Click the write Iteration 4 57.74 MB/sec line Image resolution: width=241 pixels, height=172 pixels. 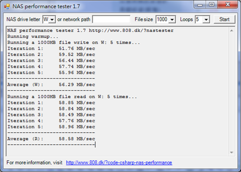click(51, 67)
